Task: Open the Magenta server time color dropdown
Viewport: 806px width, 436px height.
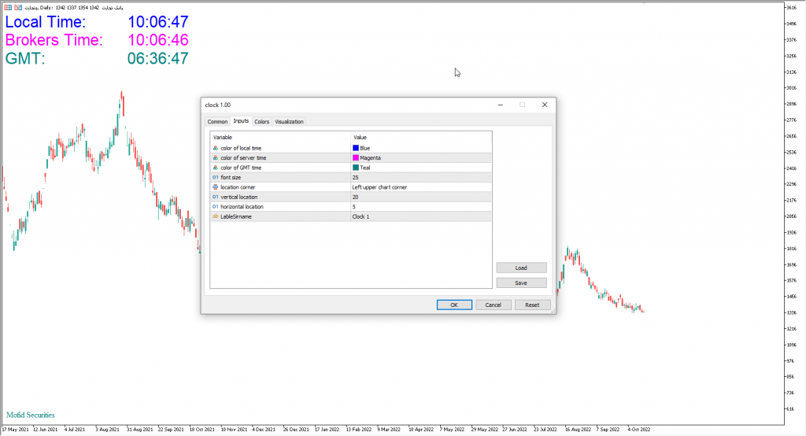Action: (x=420, y=157)
